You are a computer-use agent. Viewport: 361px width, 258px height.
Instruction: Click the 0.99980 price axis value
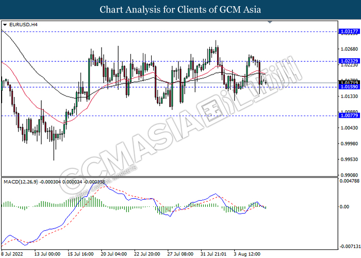[x=349, y=143]
